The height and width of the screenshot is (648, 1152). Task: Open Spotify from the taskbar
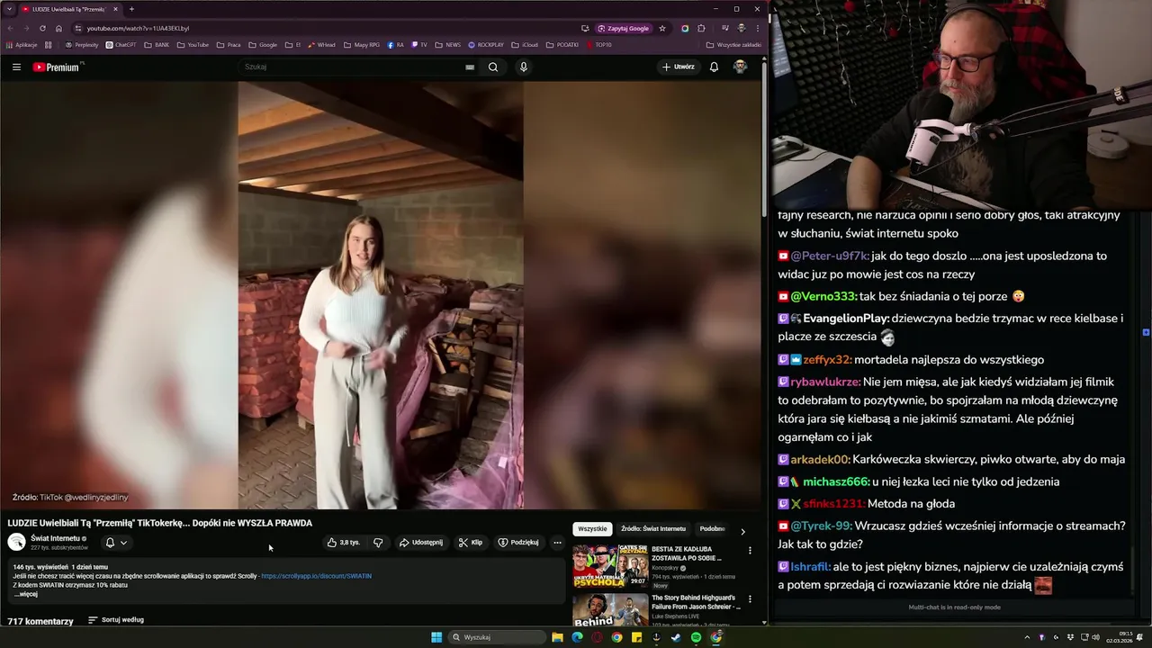click(x=696, y=637)
